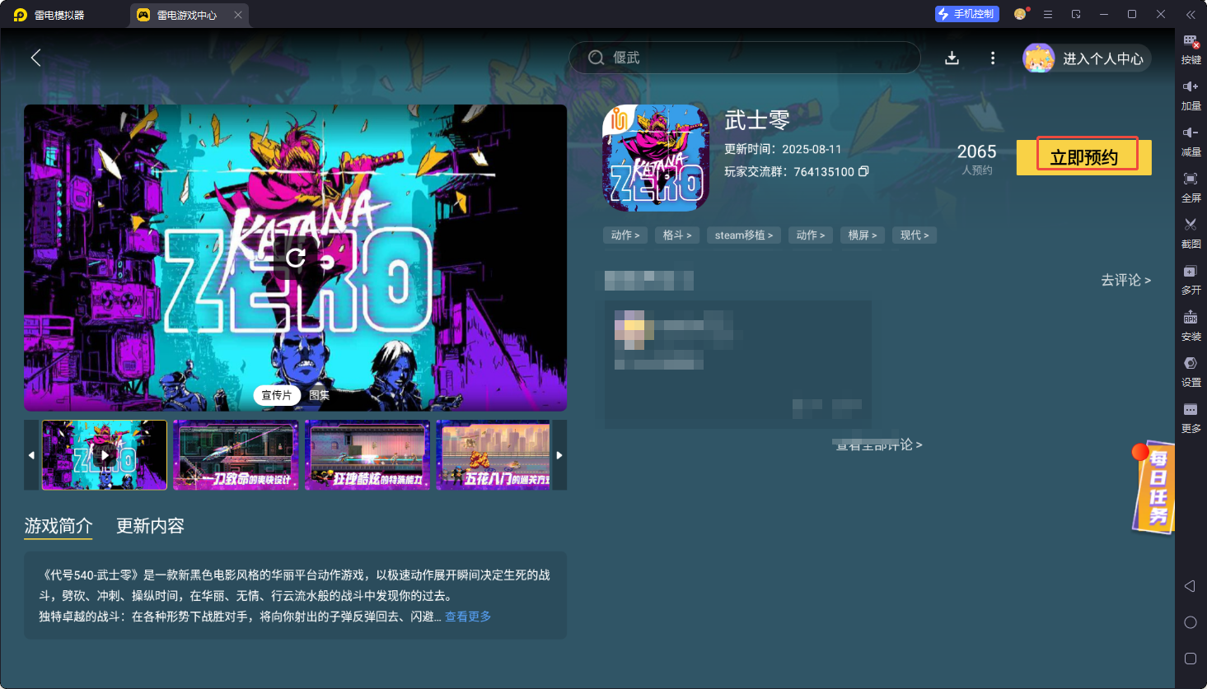Click the user avatar in title bar
Image resolution: width=1207 pixels, height=689 pixels.
point(1021,14)
